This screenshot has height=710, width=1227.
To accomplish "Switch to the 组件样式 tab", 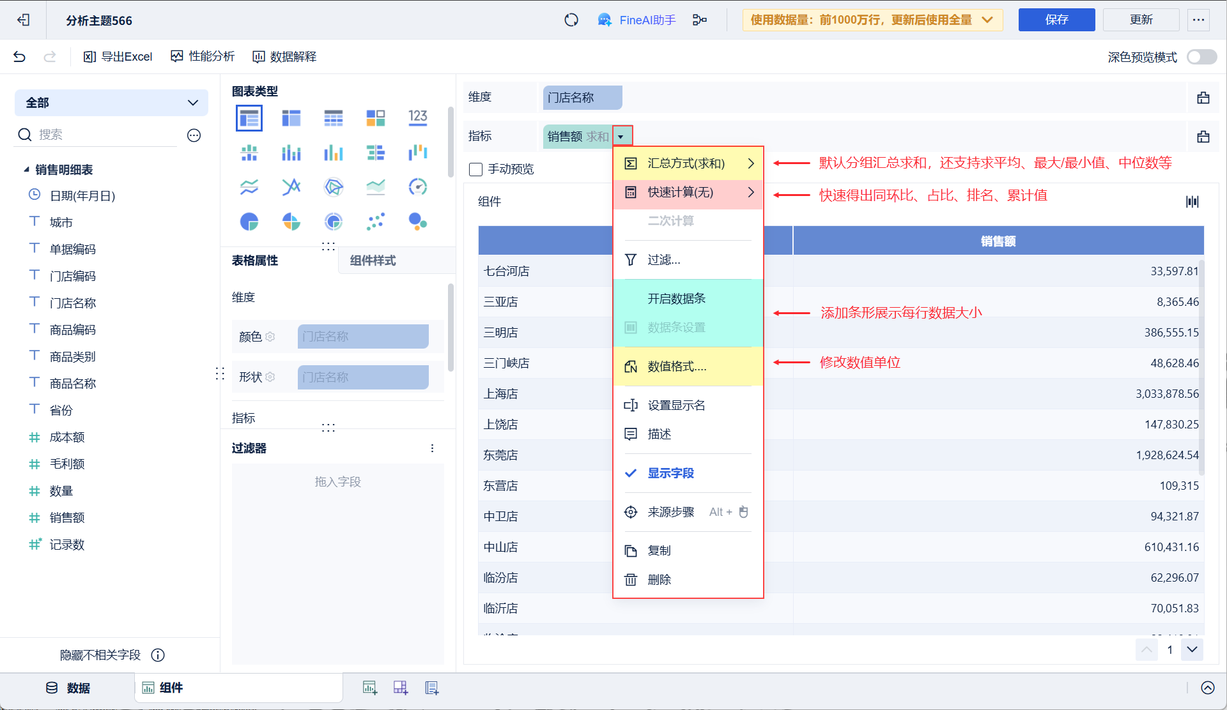I will click(x=373, y=261).
